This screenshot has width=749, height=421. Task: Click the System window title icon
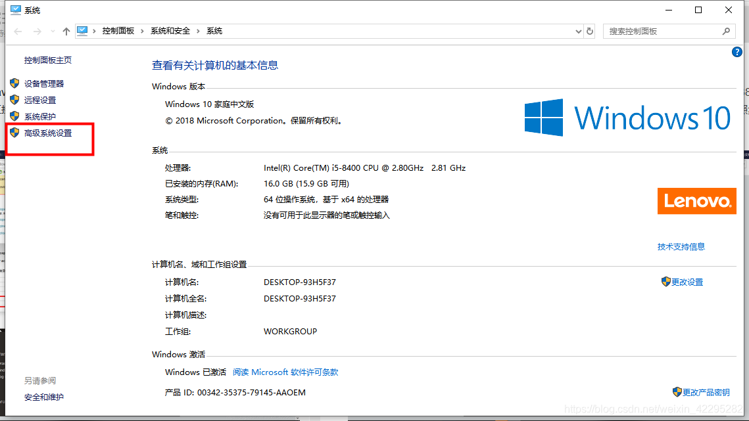(16, 10)
